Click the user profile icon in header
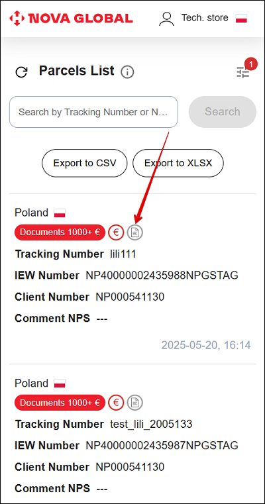 click(166, 19)
